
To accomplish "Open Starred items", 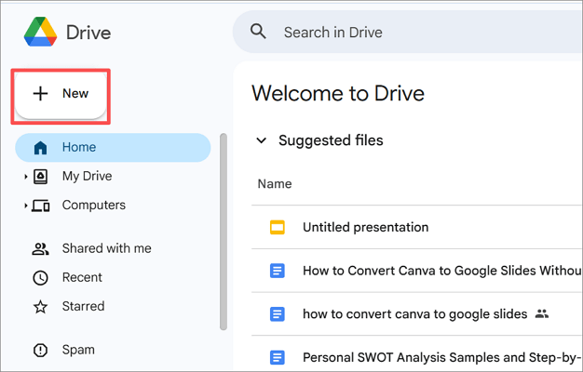I will click(x=83, y=306).
